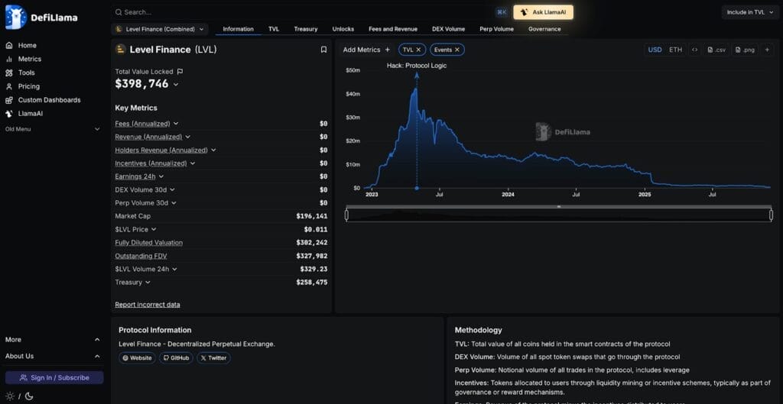Screen dimensions: 783x404
Task: Click Sign In / Subscribe button
Action: pyautogui.click(x=54, y=377)
